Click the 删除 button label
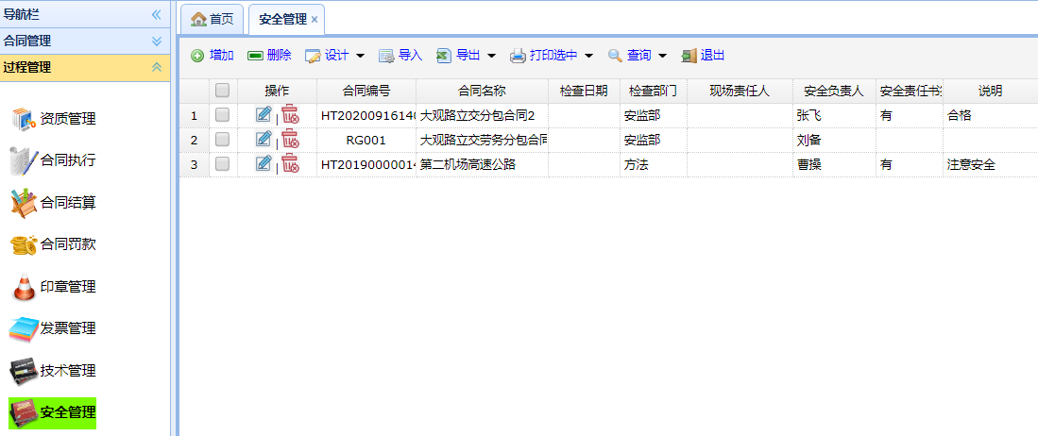 click(x=280, y=56)
